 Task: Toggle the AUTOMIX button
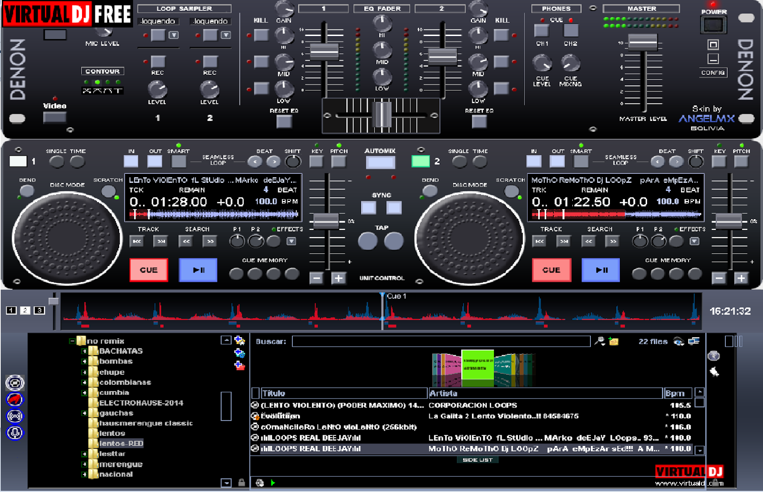coord(381,162)
